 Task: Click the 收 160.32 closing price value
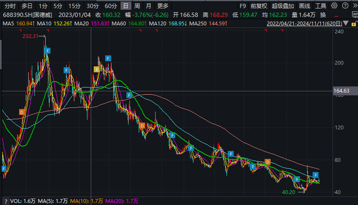click(x=108, y=15)
